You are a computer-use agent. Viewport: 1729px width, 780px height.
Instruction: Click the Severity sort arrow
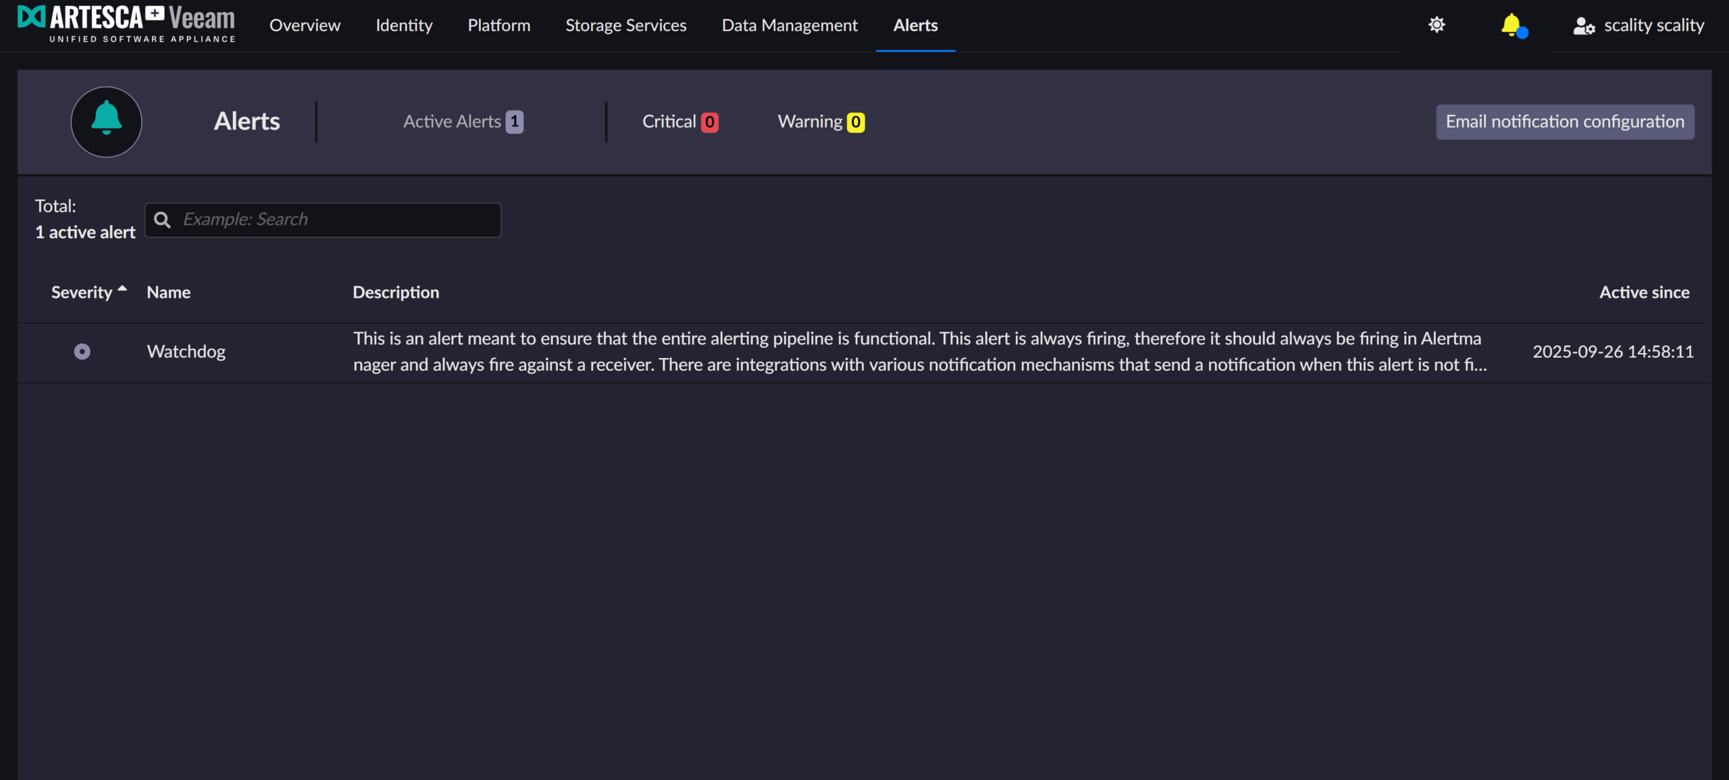(x=122, y=289)
